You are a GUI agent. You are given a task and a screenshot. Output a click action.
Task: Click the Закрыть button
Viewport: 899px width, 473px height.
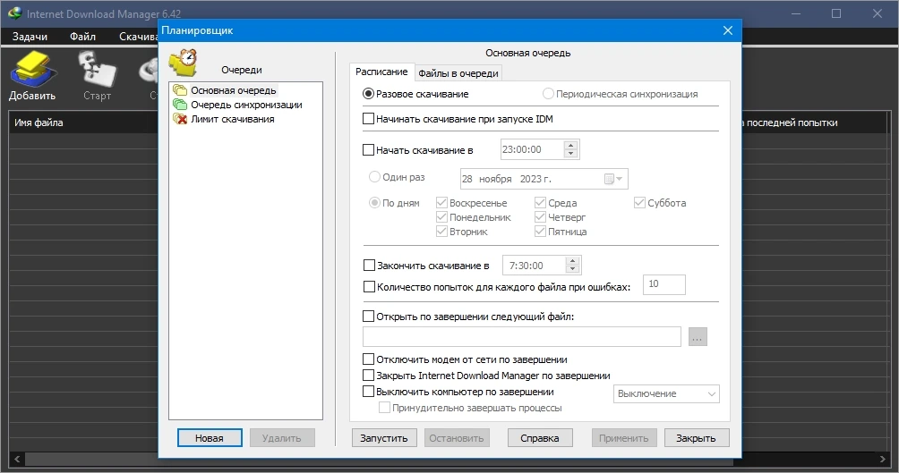click(x=696, y=438)
